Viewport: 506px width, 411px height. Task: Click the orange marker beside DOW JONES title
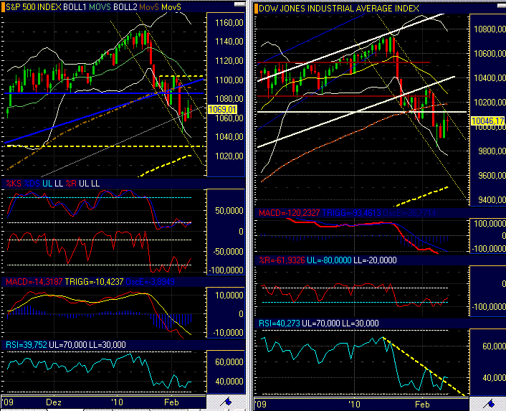257,9
